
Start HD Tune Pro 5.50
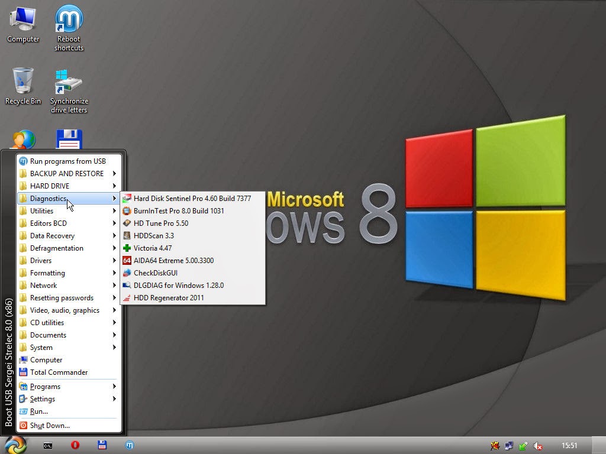(x=192, y=223)
